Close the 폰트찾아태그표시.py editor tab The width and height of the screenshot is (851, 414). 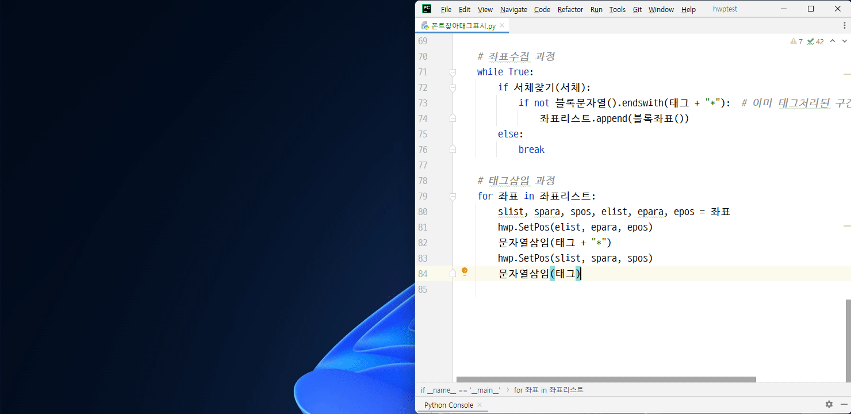click(x=502, y=25)
